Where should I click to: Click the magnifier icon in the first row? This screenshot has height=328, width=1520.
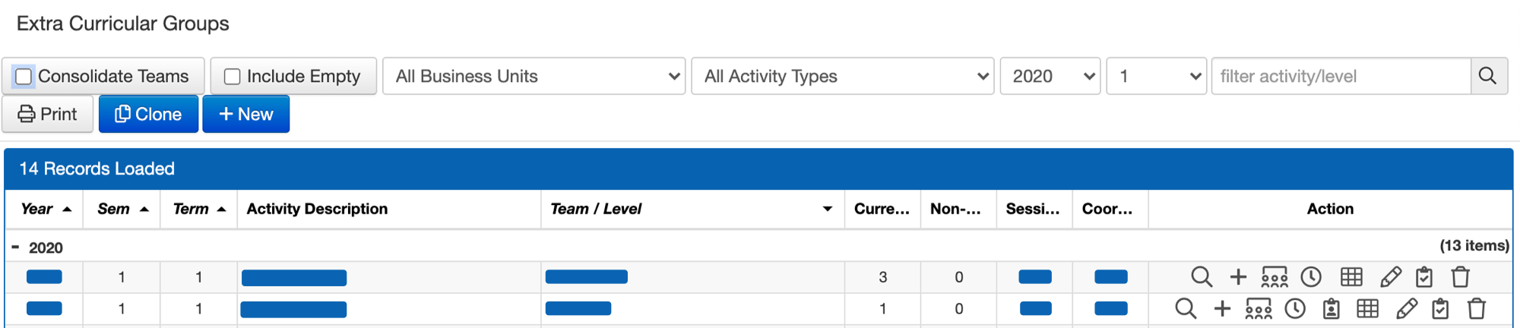(1201, 277)
